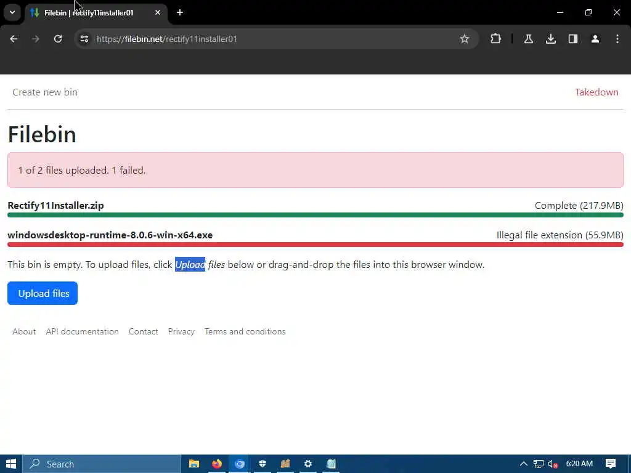
Task: Open the notepad taskbar icon
Action: [x=331, y=464]
